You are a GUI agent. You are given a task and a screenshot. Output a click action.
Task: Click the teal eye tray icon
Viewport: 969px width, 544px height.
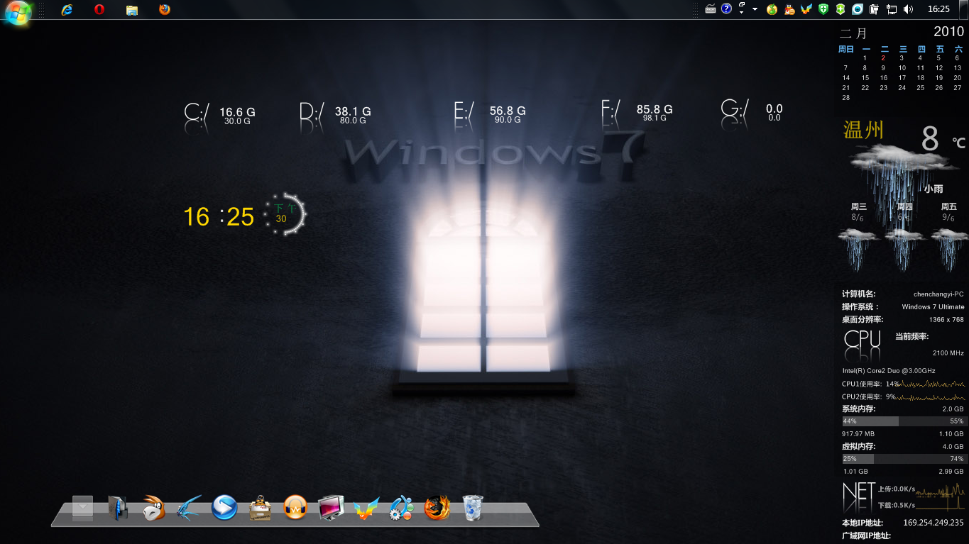858,9
